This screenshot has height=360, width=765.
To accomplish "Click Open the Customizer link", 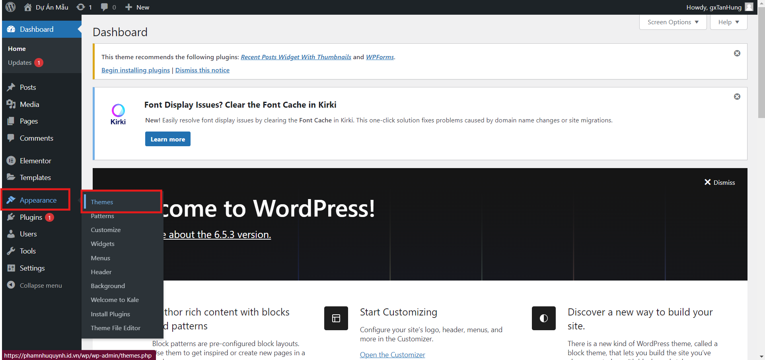I will pos(393,354).
